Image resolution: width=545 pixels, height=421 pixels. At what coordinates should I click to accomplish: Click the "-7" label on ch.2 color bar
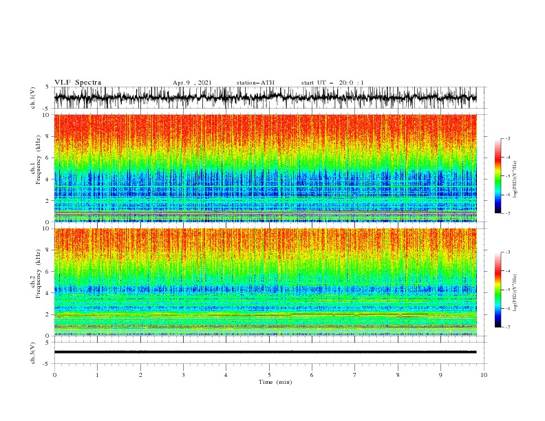tap(508, 327)
